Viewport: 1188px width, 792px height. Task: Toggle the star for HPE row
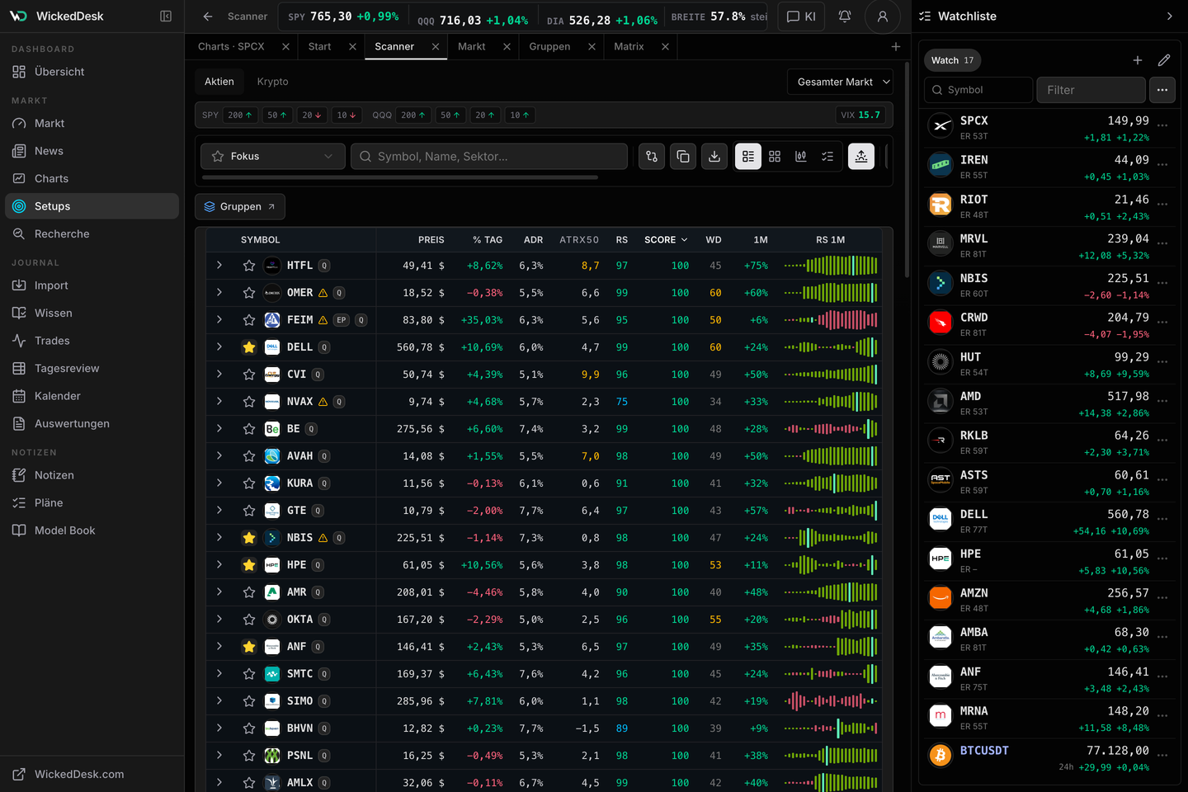point(249,565)
